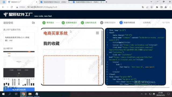
Task: Open the Chrome three-dot menu
Action: pyautogui.click(x=170, y=7)
